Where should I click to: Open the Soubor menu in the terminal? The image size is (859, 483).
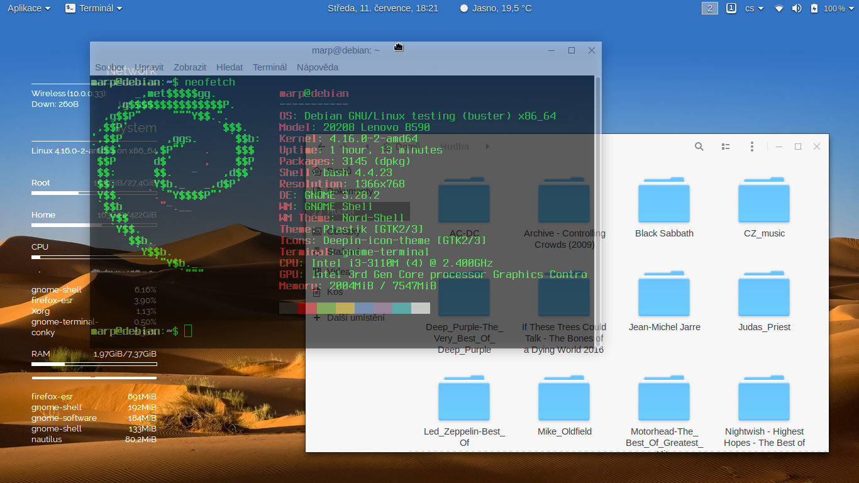(x=110, y=67)
